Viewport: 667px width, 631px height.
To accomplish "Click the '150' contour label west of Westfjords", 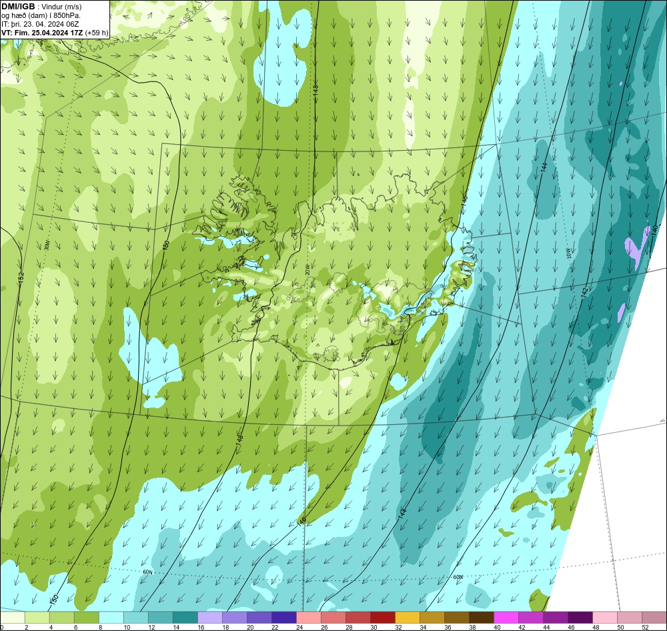I will (x=166, y=245).
